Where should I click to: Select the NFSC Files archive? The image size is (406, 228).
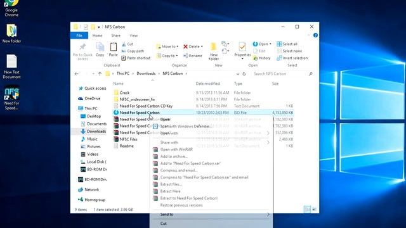(126, 139)
